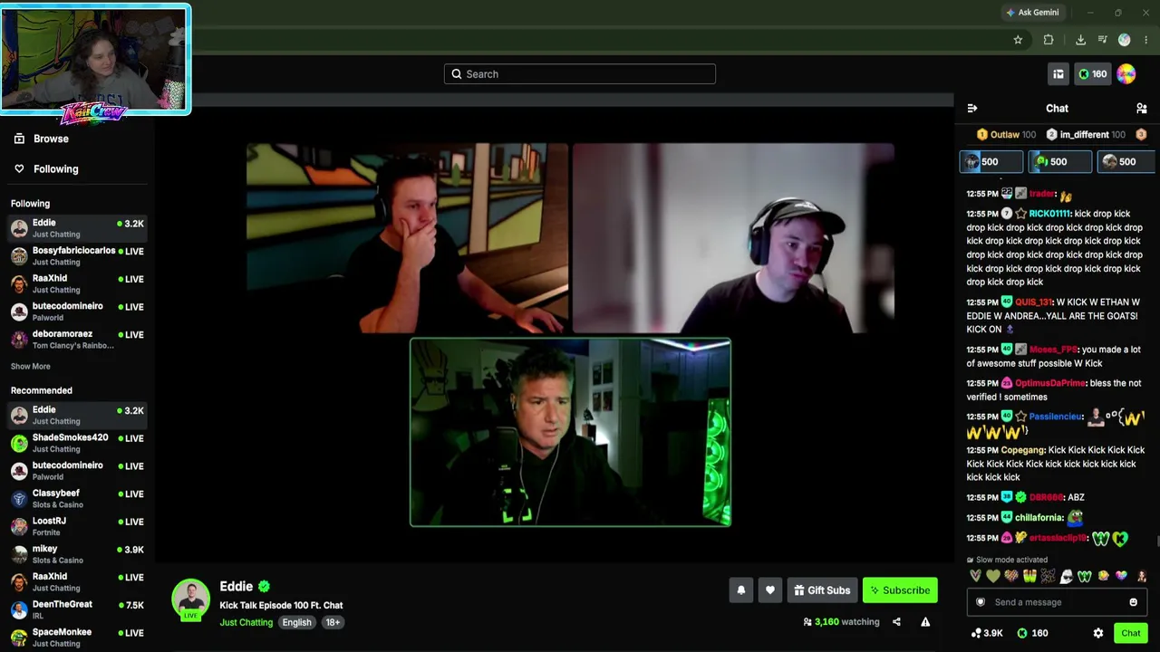The width and height of the screenshot is (1160, 652).
Task: Open deboramoraez channel in Following list
Action: point(77,340)
